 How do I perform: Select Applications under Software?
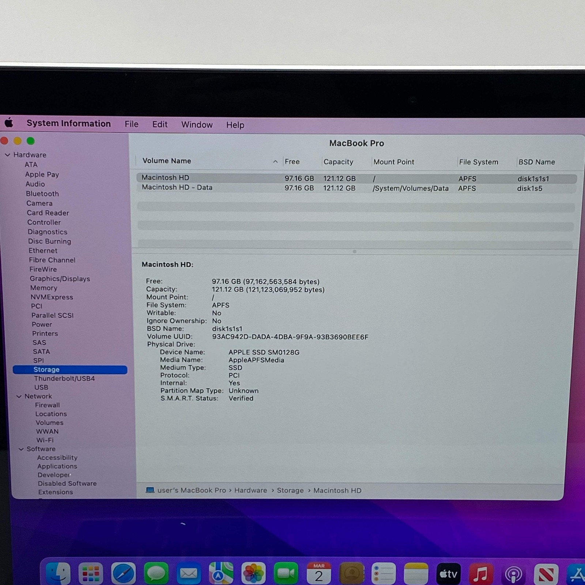point(57,466)
